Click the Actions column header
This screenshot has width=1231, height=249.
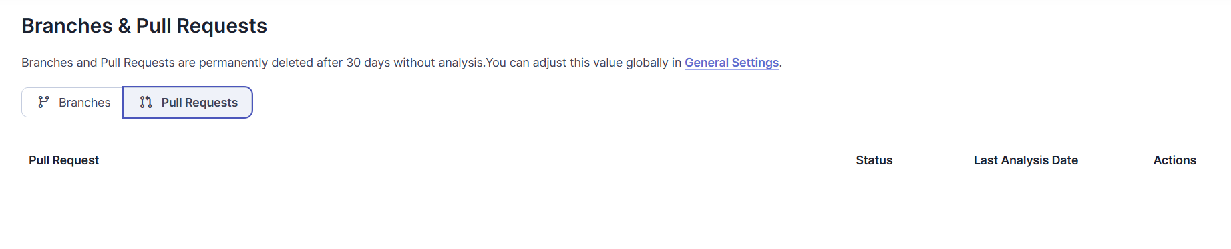pyautogui.click(x=1174, y=160)
